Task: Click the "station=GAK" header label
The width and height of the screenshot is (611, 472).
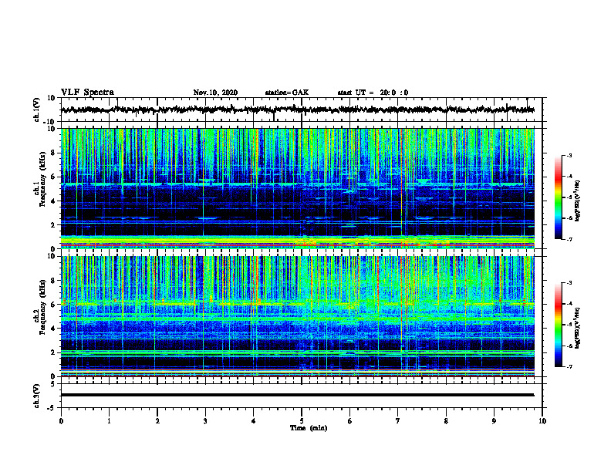Action: [287, 93]
